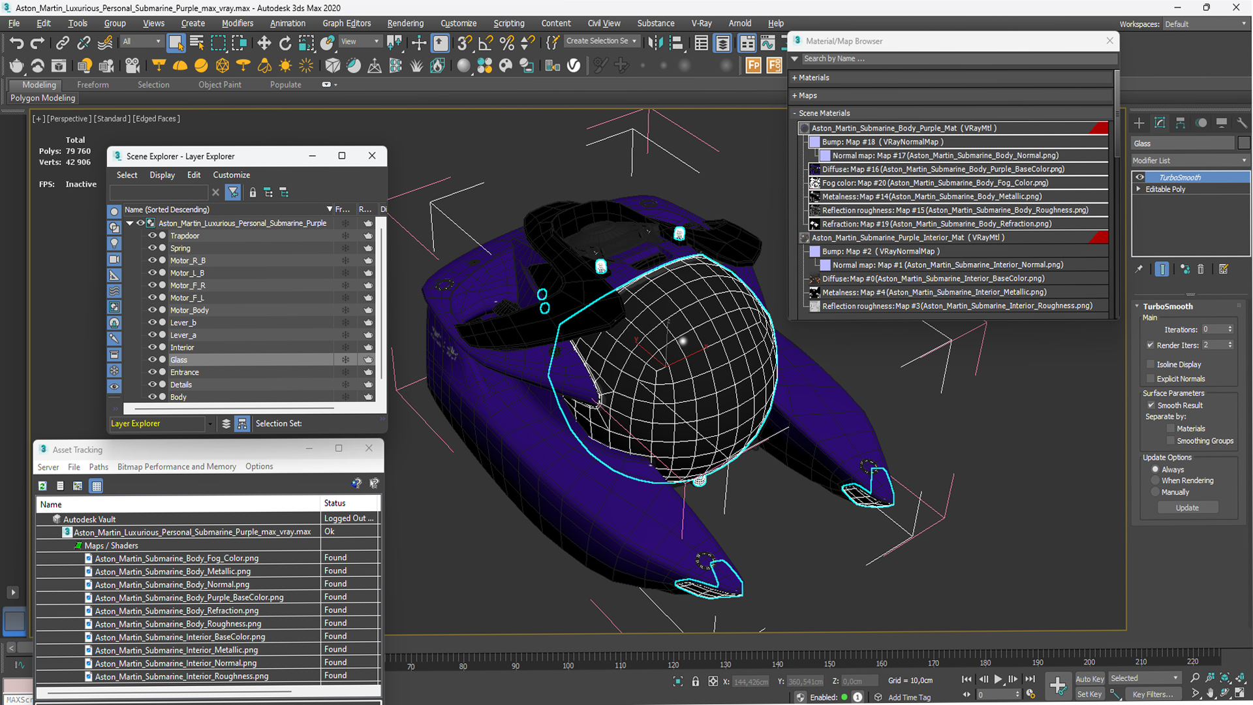Click the sun light icon

(x=285, y=65)
